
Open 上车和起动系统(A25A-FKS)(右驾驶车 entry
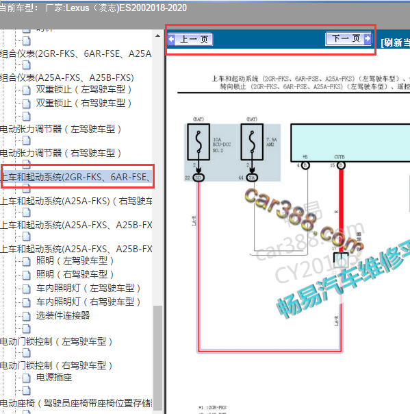(x=76, y=202)
